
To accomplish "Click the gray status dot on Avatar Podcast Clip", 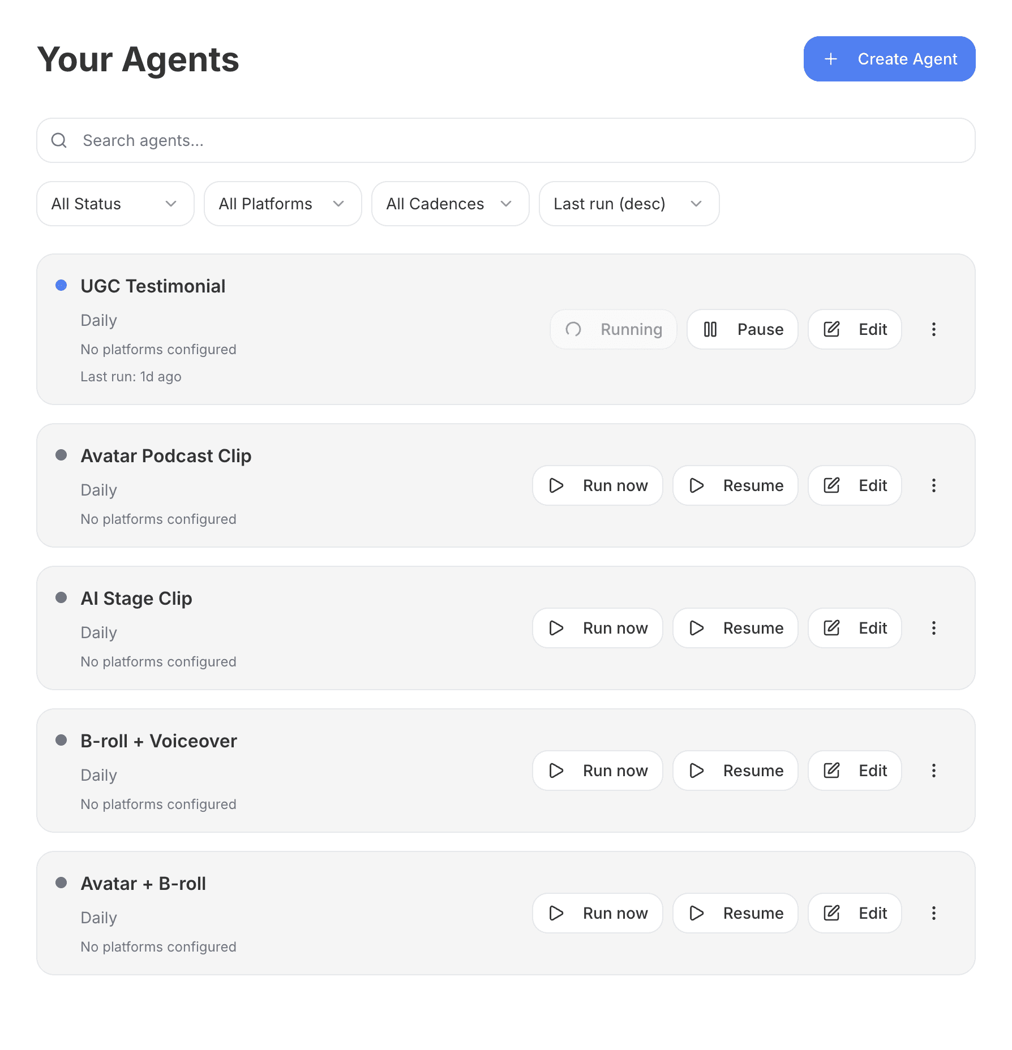I will pos(61,455).
